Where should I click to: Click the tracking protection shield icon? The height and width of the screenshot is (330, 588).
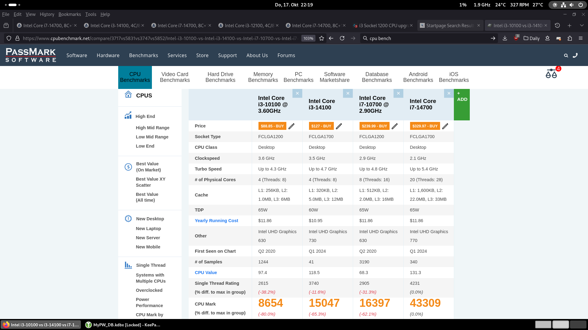9,38
